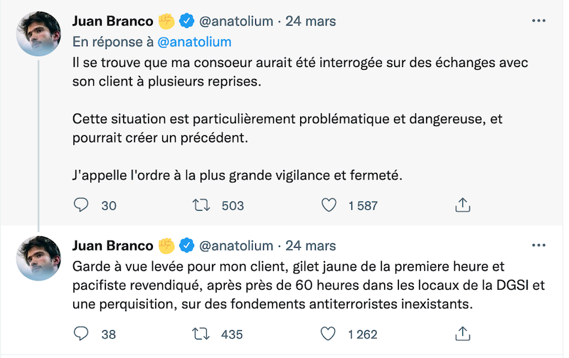Viewport: 569px width, 358px height.
Task: Click the @anatolium link after 'En réponse à'
Action: (x=193, y=42)
